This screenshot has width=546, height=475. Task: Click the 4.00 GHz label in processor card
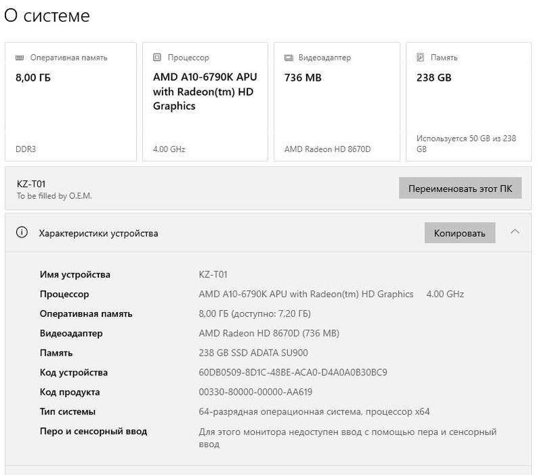tap(169, 149)
